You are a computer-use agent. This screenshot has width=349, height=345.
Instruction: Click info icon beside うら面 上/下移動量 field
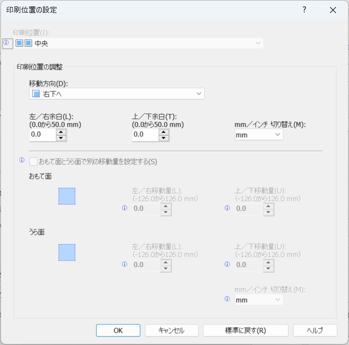pyautogui.click(x=227, y=264)
